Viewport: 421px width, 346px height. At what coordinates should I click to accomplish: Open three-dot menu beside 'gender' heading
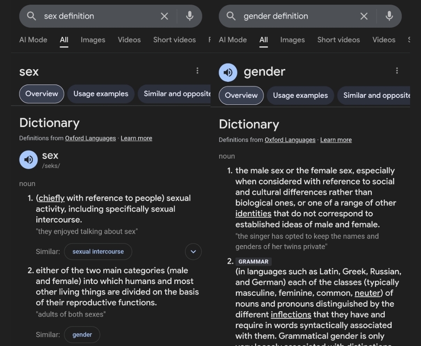pos(397,71)
